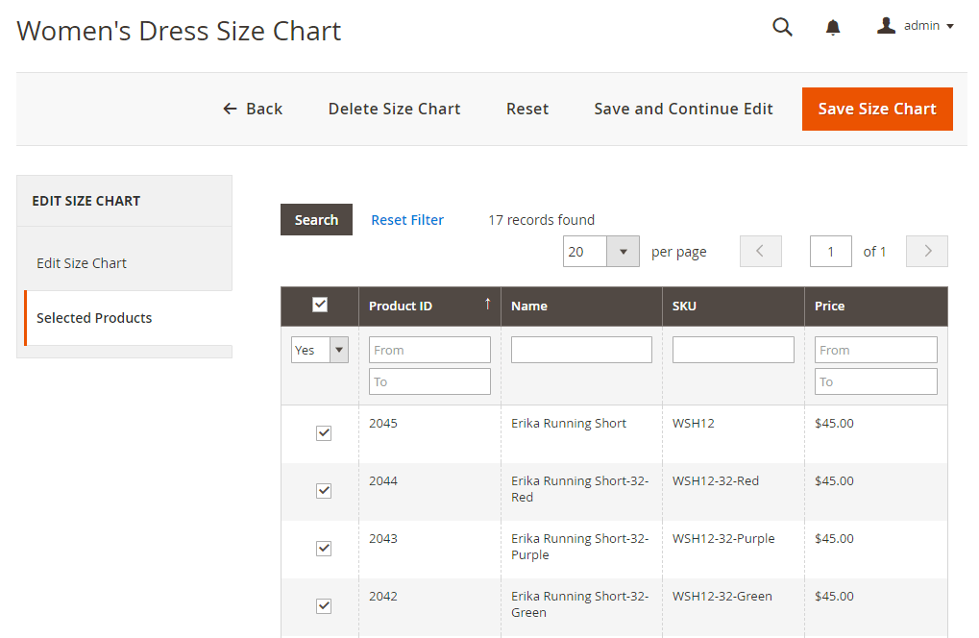Uncheck the product 2042 checkbox

click(324, 606)
